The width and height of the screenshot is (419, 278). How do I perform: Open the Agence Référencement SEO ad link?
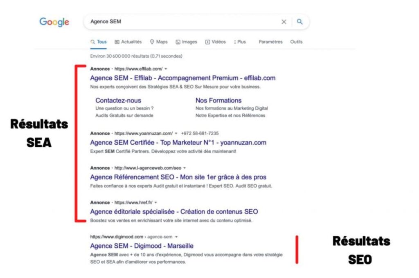[x=178, y=177]
